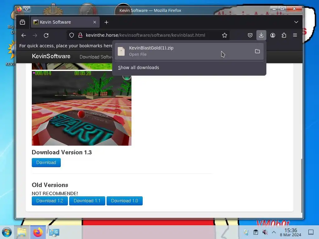The width and height of the screenshot is (319, 239).
Task: Click the diamond title bar icon
Action: [27, 9]
